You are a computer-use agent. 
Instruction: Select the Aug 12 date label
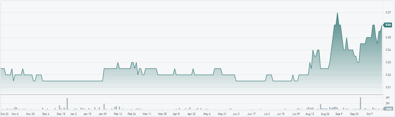310,113
